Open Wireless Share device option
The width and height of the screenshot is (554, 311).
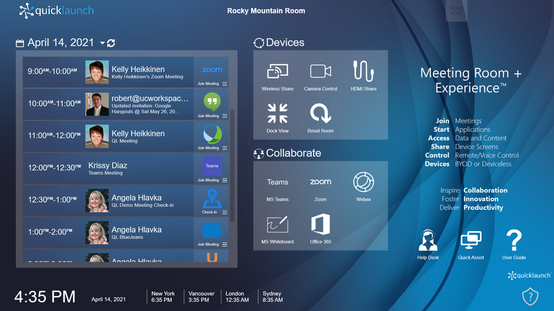(278, 77)
